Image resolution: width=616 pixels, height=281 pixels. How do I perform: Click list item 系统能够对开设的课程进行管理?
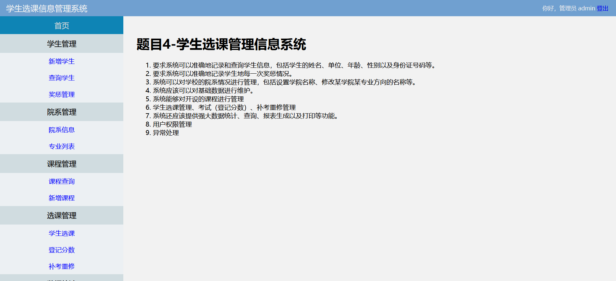coord(198,99)
